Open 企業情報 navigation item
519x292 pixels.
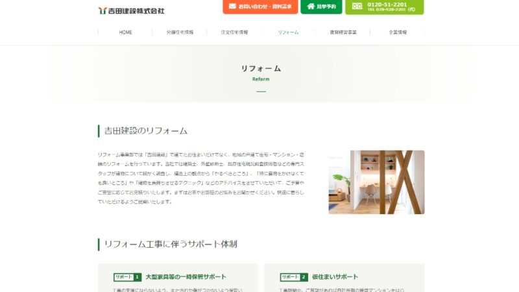398,32
